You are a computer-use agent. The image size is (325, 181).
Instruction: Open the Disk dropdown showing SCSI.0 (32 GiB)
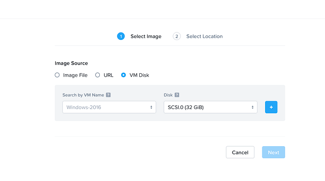[211, 107]
